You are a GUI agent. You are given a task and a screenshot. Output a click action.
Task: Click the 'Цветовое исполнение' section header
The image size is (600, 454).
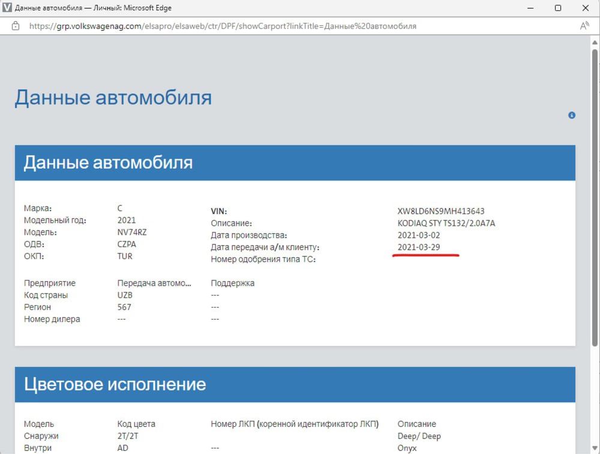pos(295,384)
